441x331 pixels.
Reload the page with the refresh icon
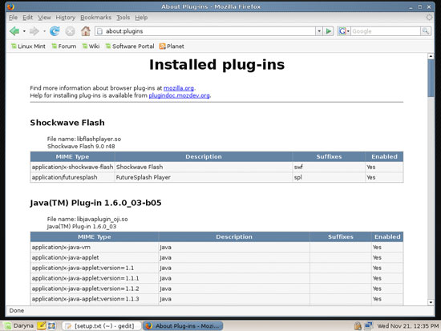pos(55,31)
